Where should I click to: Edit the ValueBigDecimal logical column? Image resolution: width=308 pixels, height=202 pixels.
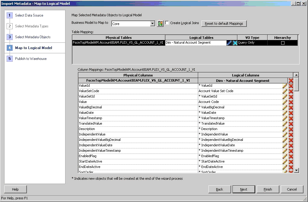click(x=285, y=107)
